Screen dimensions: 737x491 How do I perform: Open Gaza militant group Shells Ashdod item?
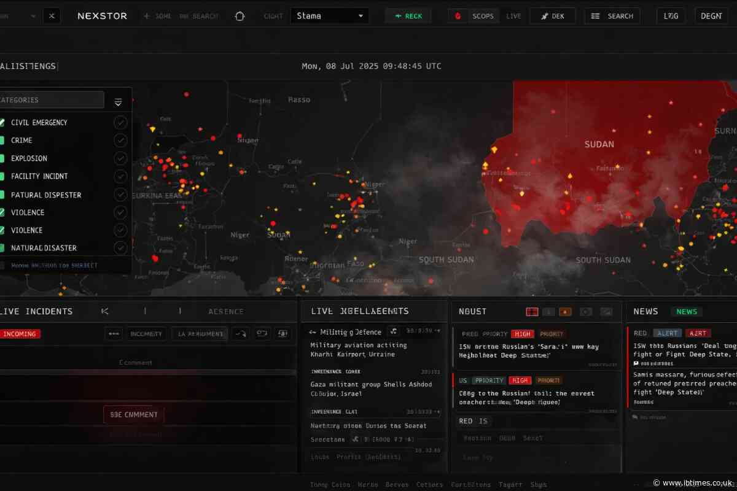pyautogui.click(x=371, y=389)
